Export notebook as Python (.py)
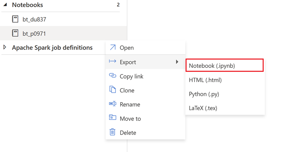The height and width of the screenshot is (152, 296). click(204, 94)
